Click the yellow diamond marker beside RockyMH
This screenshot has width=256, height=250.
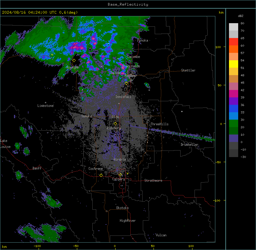click(74, 61)
